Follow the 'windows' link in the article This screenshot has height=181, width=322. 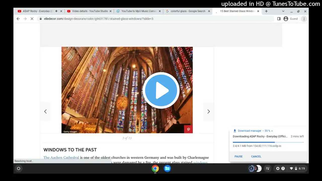(x=200, y=162)
